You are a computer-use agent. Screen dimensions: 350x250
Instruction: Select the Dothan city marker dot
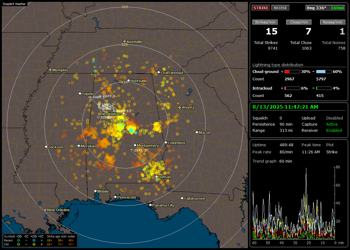tap(157, 176)
